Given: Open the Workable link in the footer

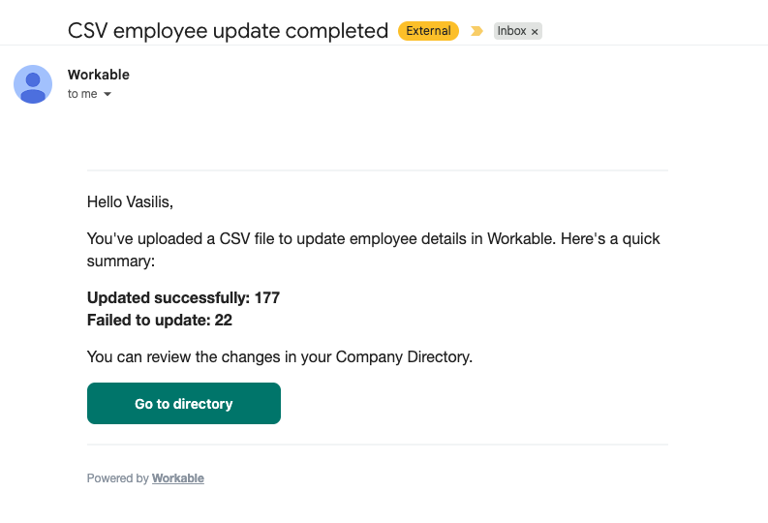Looking at the screenshot, I should click(x=178, y=478).
